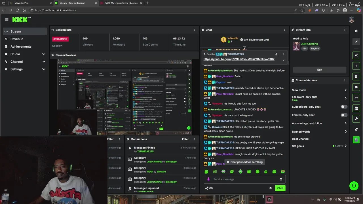
Task: Click the green clapperboard icon in right sidebar
Action: (356, 140)
